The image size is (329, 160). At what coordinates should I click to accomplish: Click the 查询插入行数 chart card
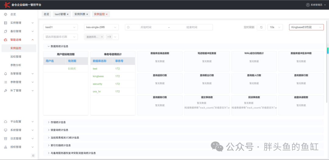click(x=254, y=83)
